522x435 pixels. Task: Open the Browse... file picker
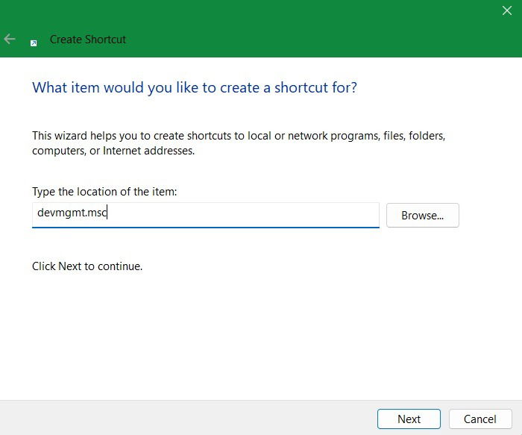[x=422, y=216]
